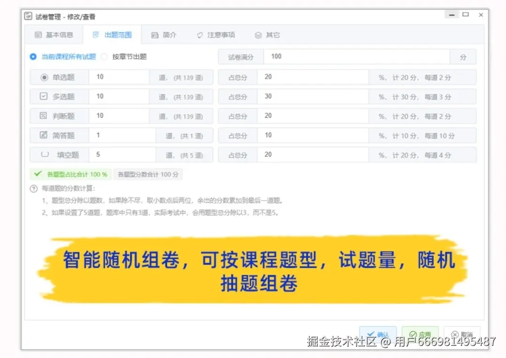Click the 试卷管理 window title icon
This screenshot has height=358, width=506.
click(x=29, y=16)
